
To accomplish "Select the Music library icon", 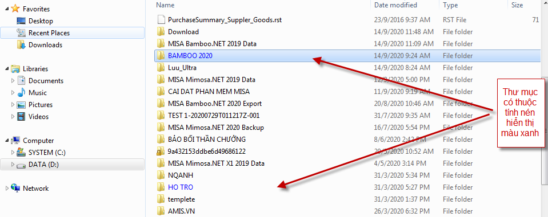I will pos(21,93).
